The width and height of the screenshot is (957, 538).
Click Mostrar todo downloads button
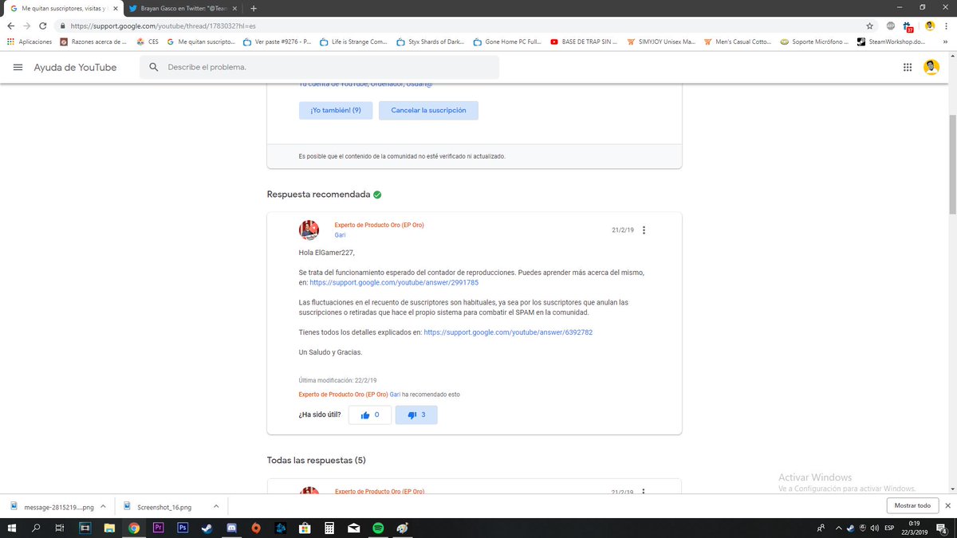click(912, 506)
